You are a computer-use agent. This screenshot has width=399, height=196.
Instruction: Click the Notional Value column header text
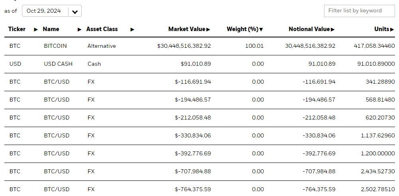309,29
